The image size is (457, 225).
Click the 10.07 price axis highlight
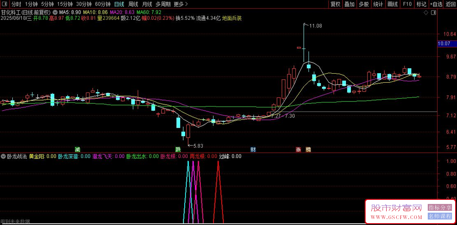(x=447, y=44)
